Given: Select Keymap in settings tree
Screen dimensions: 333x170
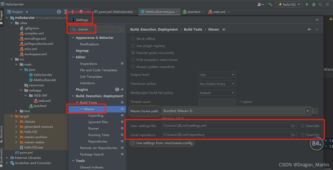Looking at the screenshot, I should tap(82, 51).
